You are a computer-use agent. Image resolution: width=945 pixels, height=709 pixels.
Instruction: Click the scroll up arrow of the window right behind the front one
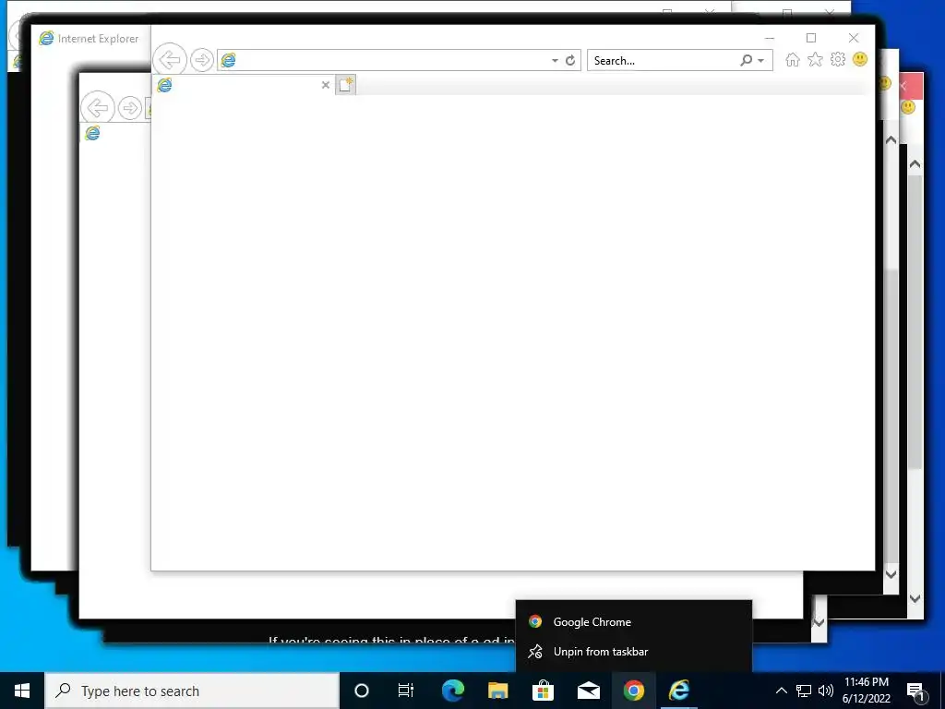coord(891,140)
